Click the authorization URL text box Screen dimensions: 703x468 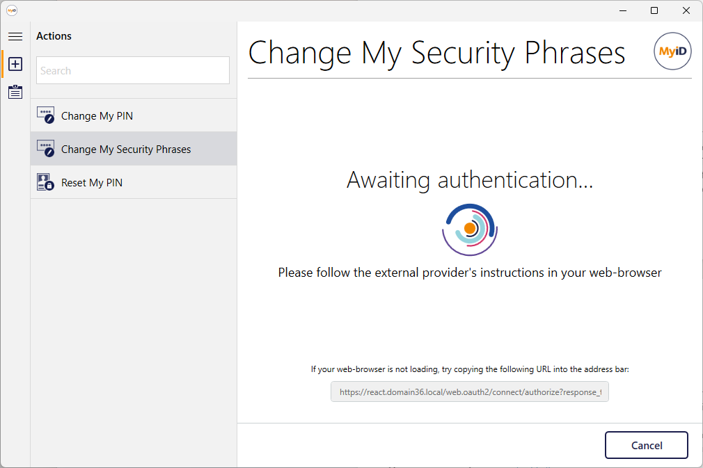[x=469, y=392]
